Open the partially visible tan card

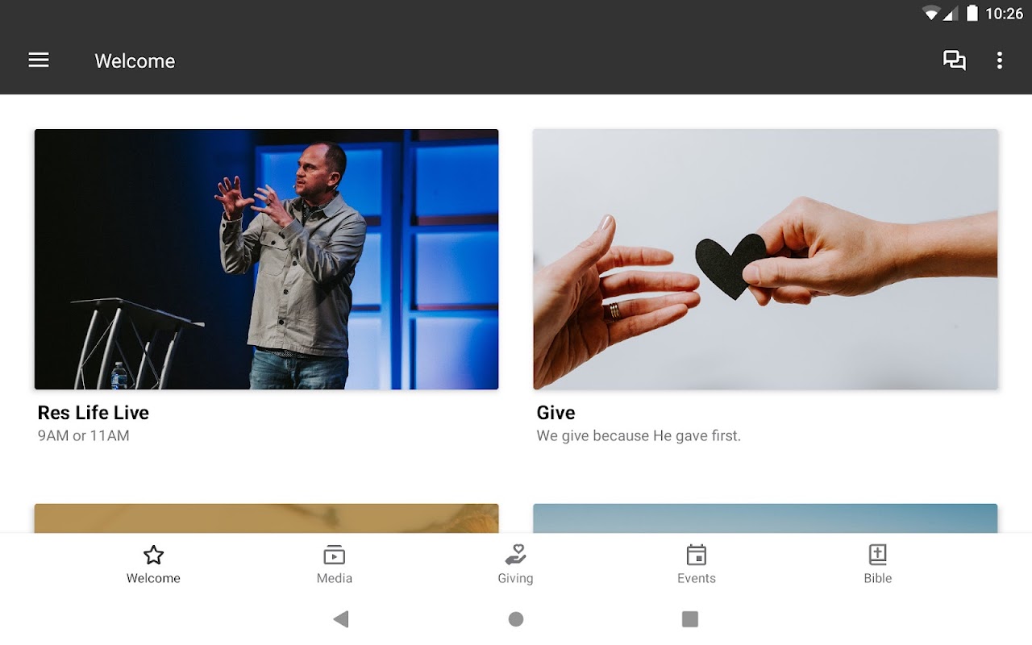pyautogui.click(x=266, y=518)
